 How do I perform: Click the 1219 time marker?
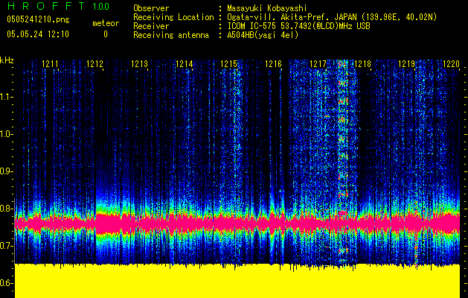(407, 64)
